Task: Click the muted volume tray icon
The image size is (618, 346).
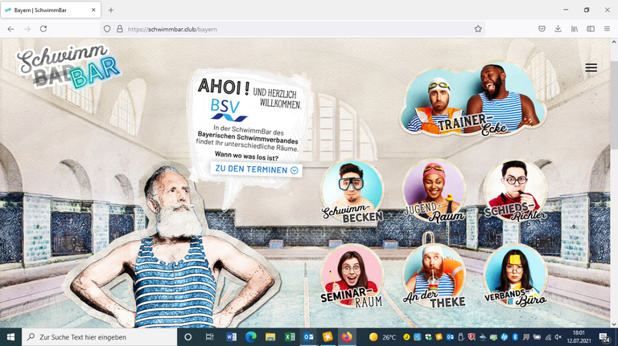Action: point(558,337)
